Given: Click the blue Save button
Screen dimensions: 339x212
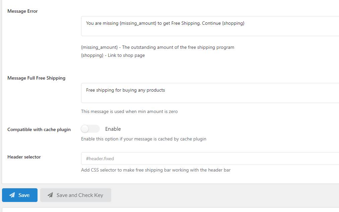Looking at the screenshot, I should coord(20,195).
